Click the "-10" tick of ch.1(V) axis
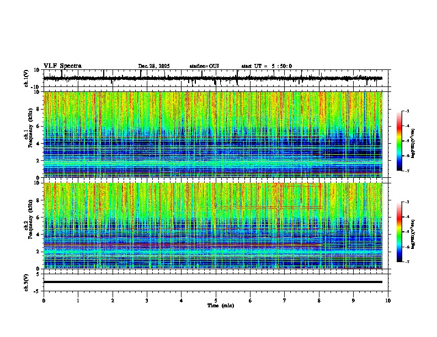 pos(35,87)
